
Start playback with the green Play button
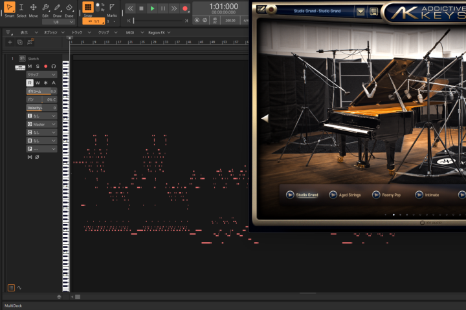152,8
